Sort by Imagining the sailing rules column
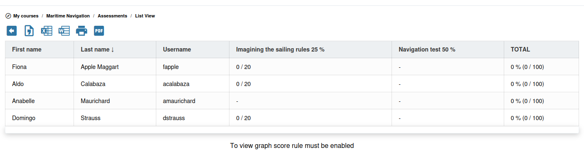 click(x=280, y=49)
